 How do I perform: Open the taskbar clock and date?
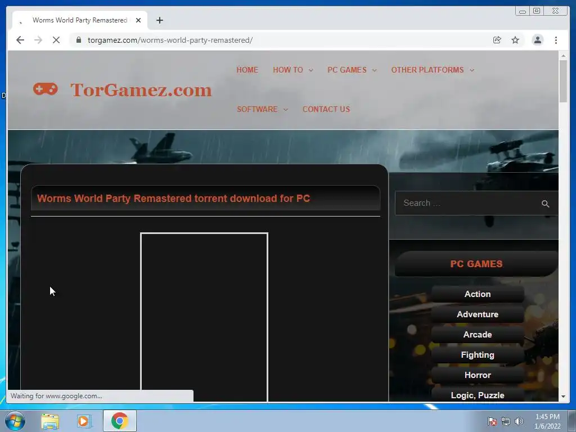547,421
